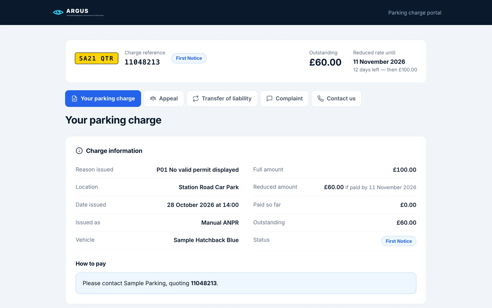Click the Argus eye logo icon
This screenshot has width=492, height=308.
(58, 12)
